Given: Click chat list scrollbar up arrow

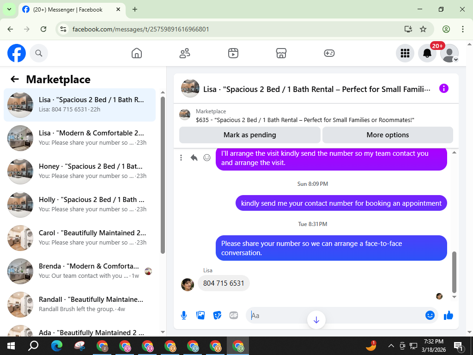Looking at the screenshot, I should click(163, 92).
